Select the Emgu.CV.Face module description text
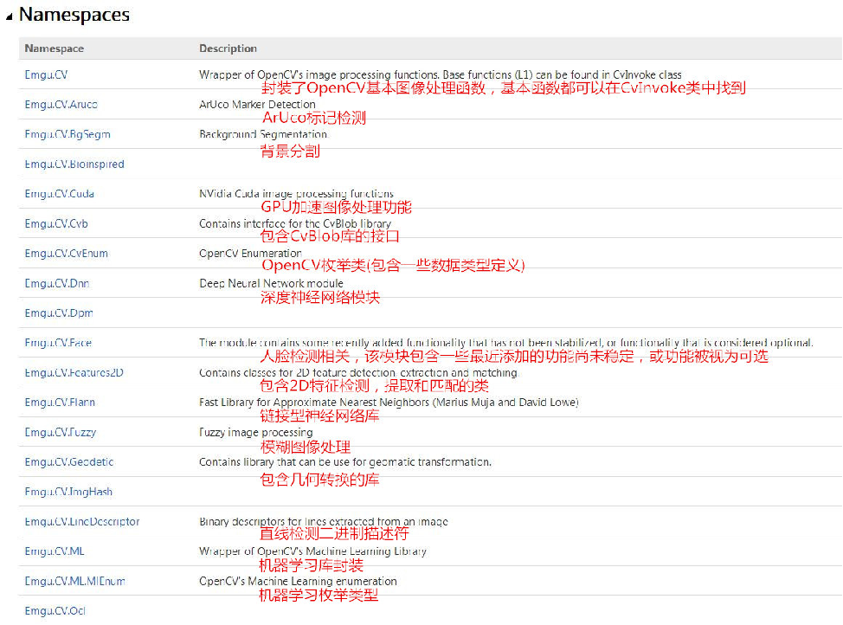This screenshot has height=625, width=843. (506, 343)
